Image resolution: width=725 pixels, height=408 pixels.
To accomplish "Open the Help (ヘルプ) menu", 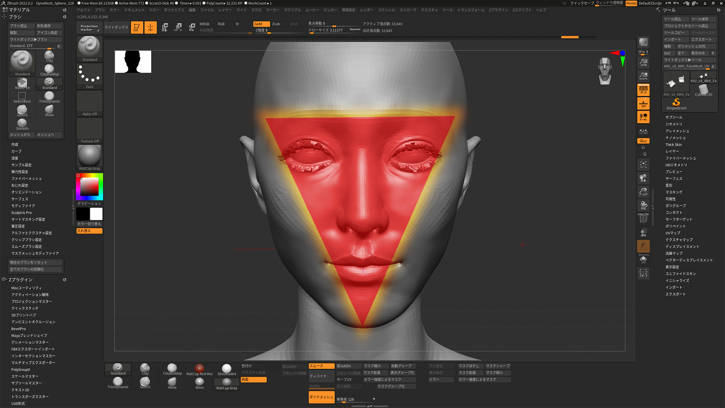I will (541, 10).
